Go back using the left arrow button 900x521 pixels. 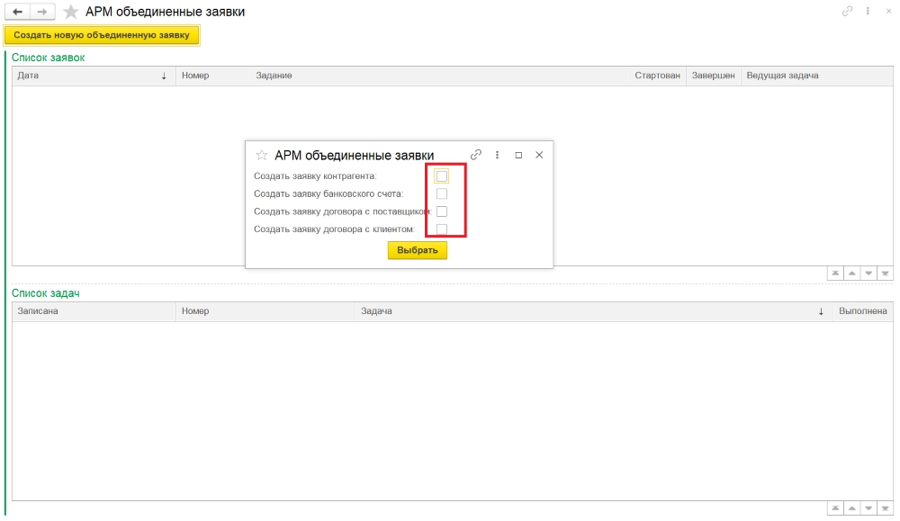pyautogui.click(x=18, y=12)
